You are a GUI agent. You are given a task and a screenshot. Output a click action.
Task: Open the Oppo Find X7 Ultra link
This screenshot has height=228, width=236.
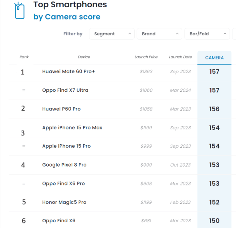pyautogui.click(x=65, y=90)
